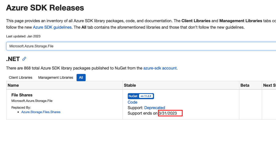Click inside the package search field
The width and height of the screenshot is (276, 144).
(100, 46)
